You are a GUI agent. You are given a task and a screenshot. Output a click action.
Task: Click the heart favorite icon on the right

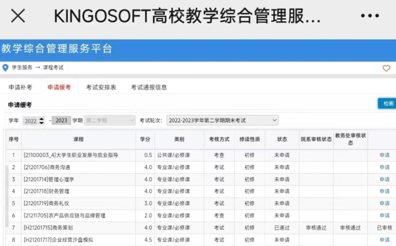tap(386, 68)
